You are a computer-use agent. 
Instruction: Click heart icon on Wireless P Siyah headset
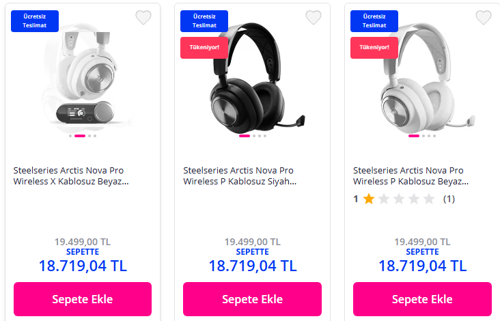click(x=313, y=18)
